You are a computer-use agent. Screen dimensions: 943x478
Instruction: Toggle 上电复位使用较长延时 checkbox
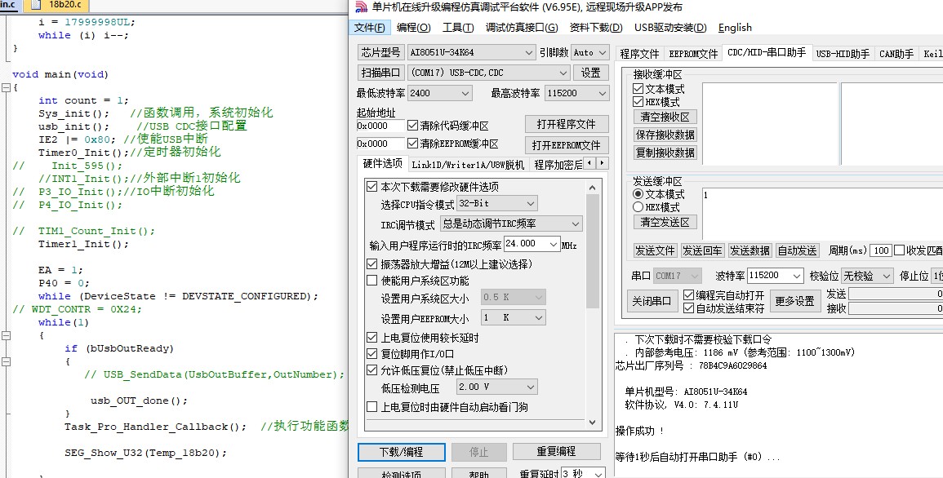[x=372, y=338]
